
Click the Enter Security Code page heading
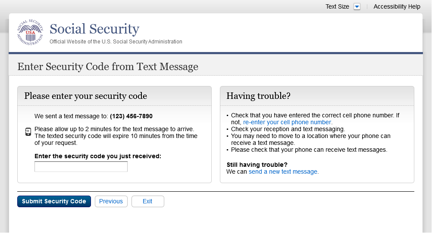(108, 67)
